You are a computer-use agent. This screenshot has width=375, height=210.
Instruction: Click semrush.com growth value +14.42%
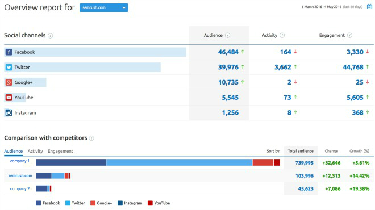click(x=360, y=176)
